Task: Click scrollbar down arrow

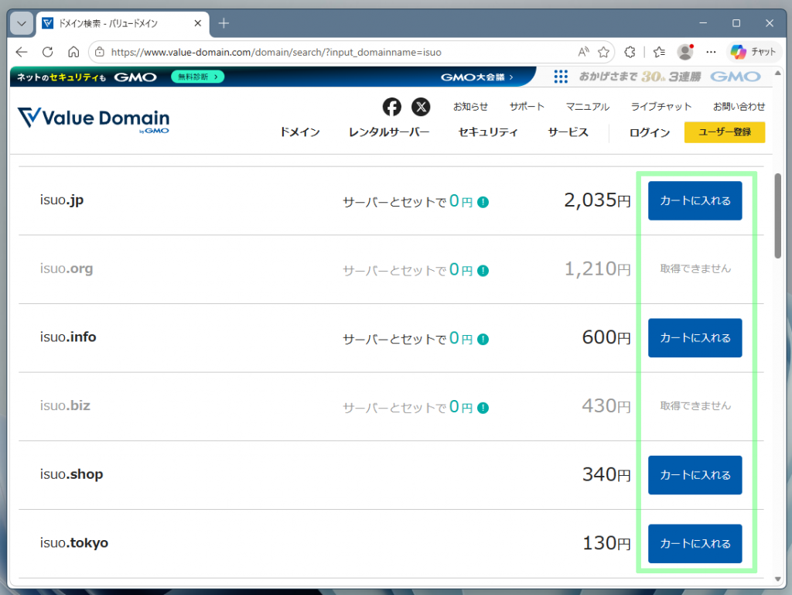Action: (778, 580)
